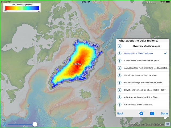Tap the 500 Km scale bar

point(150,2)
